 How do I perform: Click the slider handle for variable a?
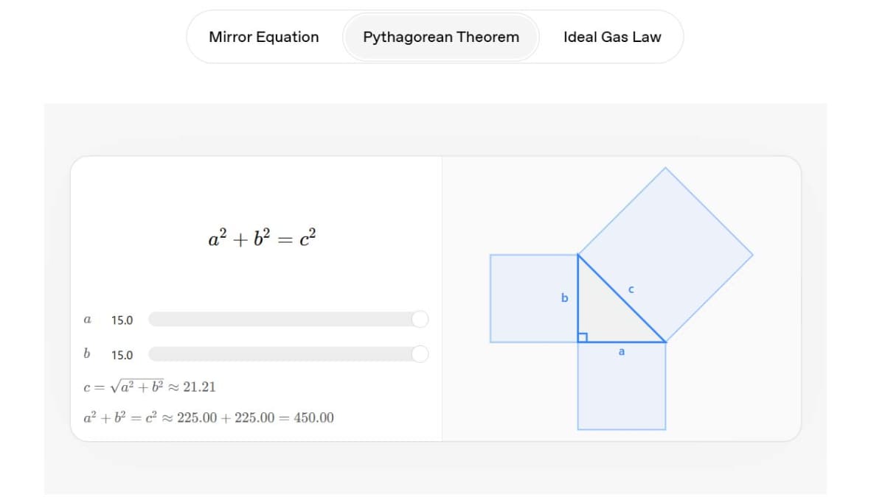(420, 319)
